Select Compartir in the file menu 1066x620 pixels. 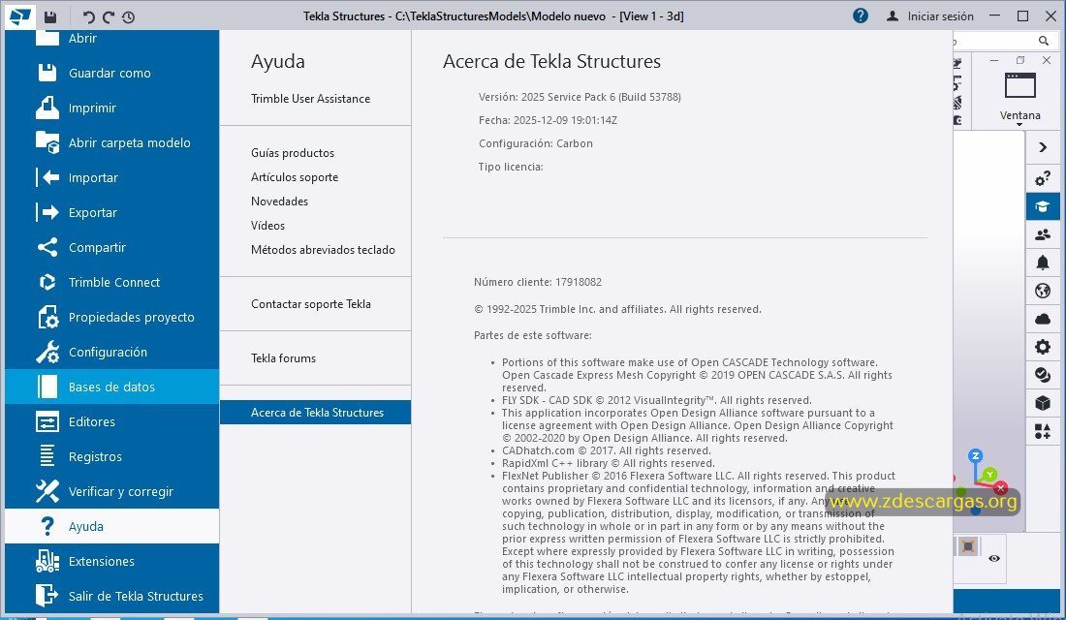(112, 247)
